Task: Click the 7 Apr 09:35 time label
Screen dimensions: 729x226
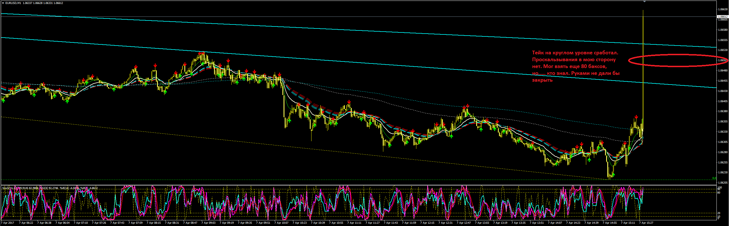Action: coord(245,223)
